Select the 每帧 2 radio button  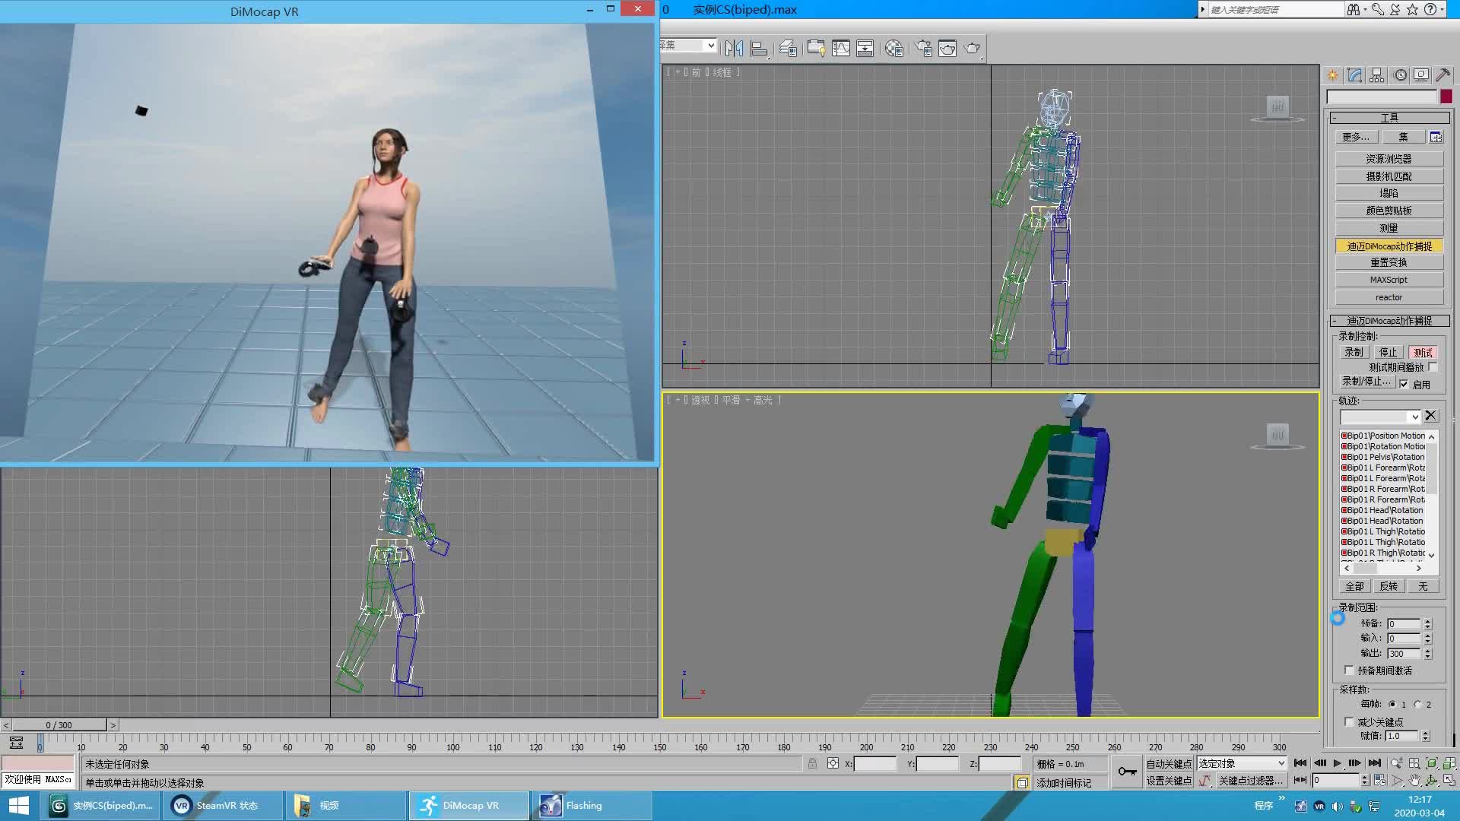1417,704
